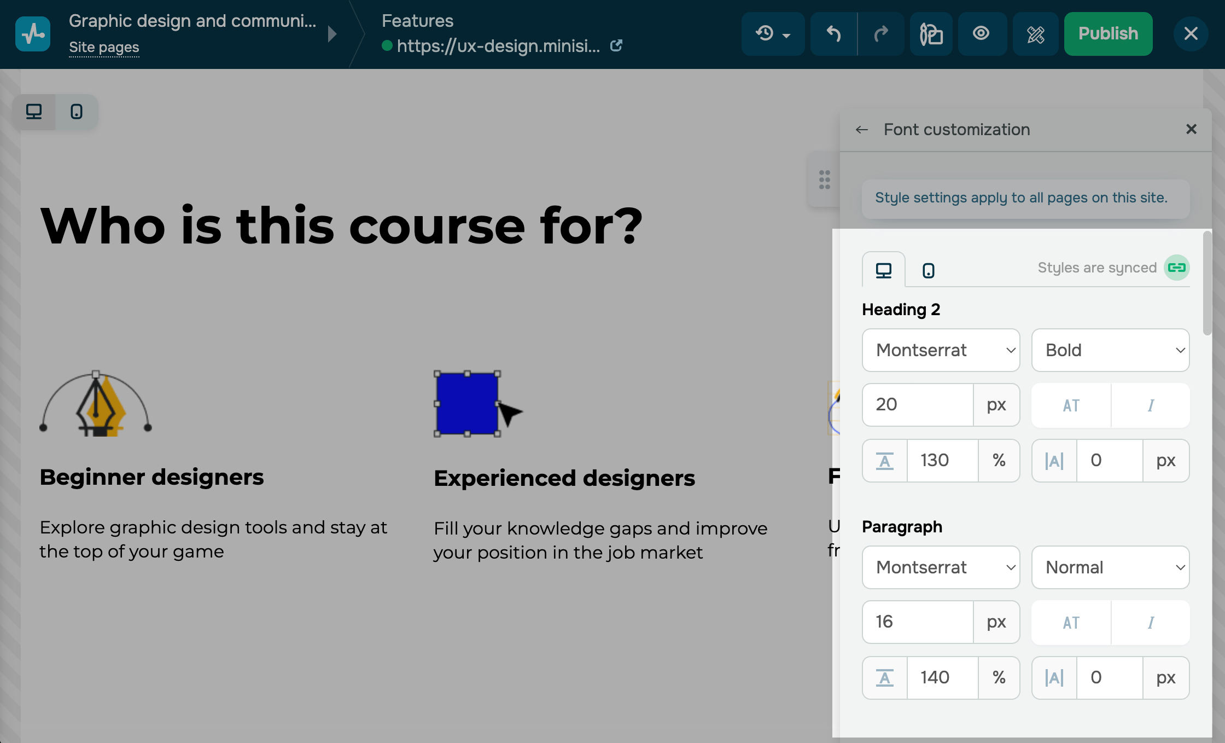Screen dimensions: 1225x743
Task: Click the undo arrow icon
Action: click(x=833, y=34)
